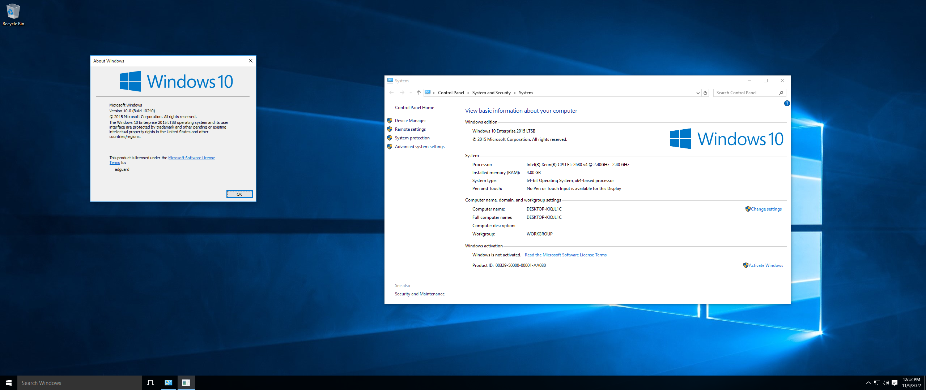Open the Recycle Bin desktop icon
The width and height of the screenshot is (926, 390).
point(13,14)
